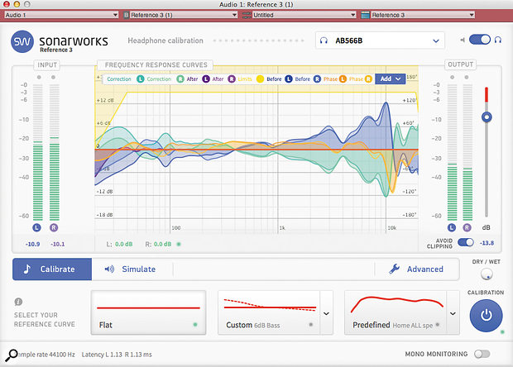Click the output gain value -13.8
The image size is (513, 367).
pos(487,243)
